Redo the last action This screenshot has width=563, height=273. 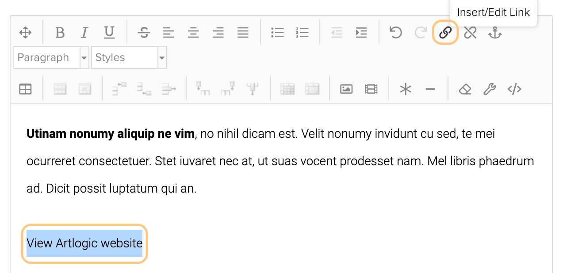click(x=421, y=32)
